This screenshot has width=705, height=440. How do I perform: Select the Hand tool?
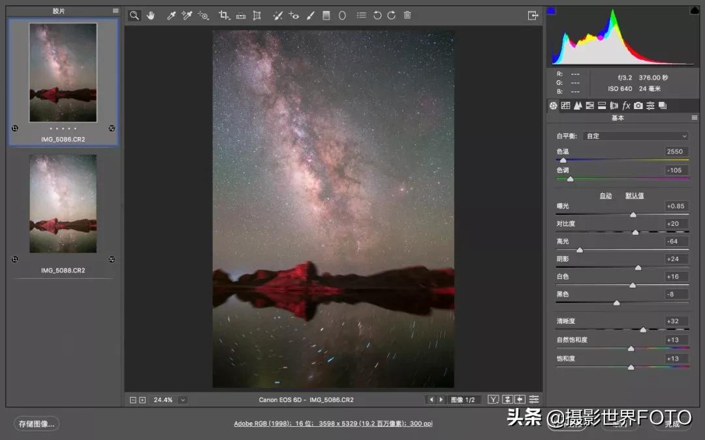pyautogui.click(x=151, y=15)
